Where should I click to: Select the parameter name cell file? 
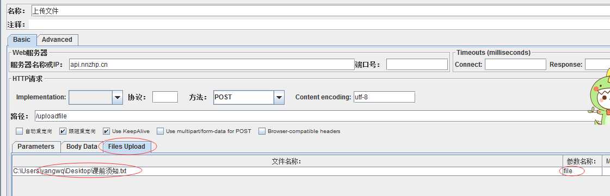coord(582,171)
